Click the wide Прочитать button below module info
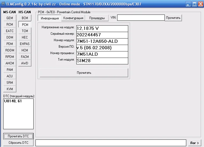The image size is (204, 147). tap(84, 73)
